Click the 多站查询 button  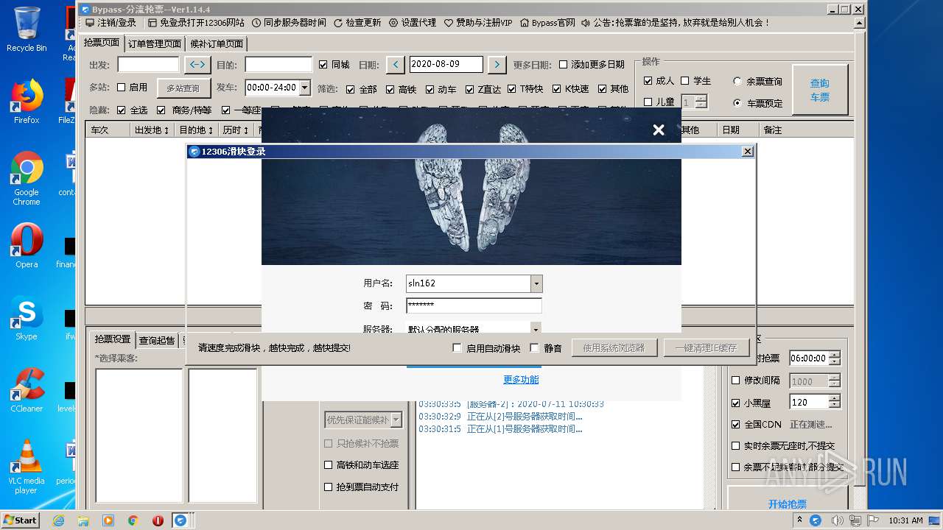[183, 88]
